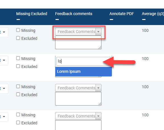Enable Missing checkbox in third row

[18, 86]
